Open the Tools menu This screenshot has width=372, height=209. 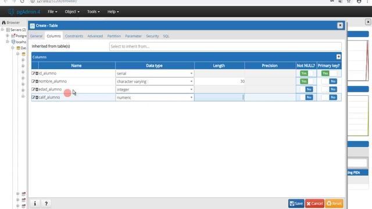[93, 12]
